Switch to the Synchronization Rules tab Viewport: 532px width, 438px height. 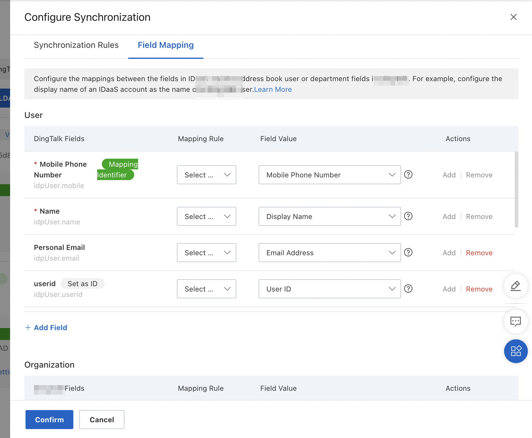click(x=76, y=45)
